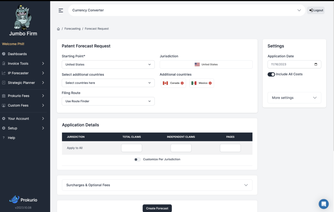Click the Strategic Planner sidebar icon
The height and width of the screenshot is (212, 334).
[x=4, y=82]
